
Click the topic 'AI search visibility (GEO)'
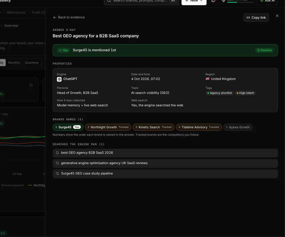click(x=150, y=93)
